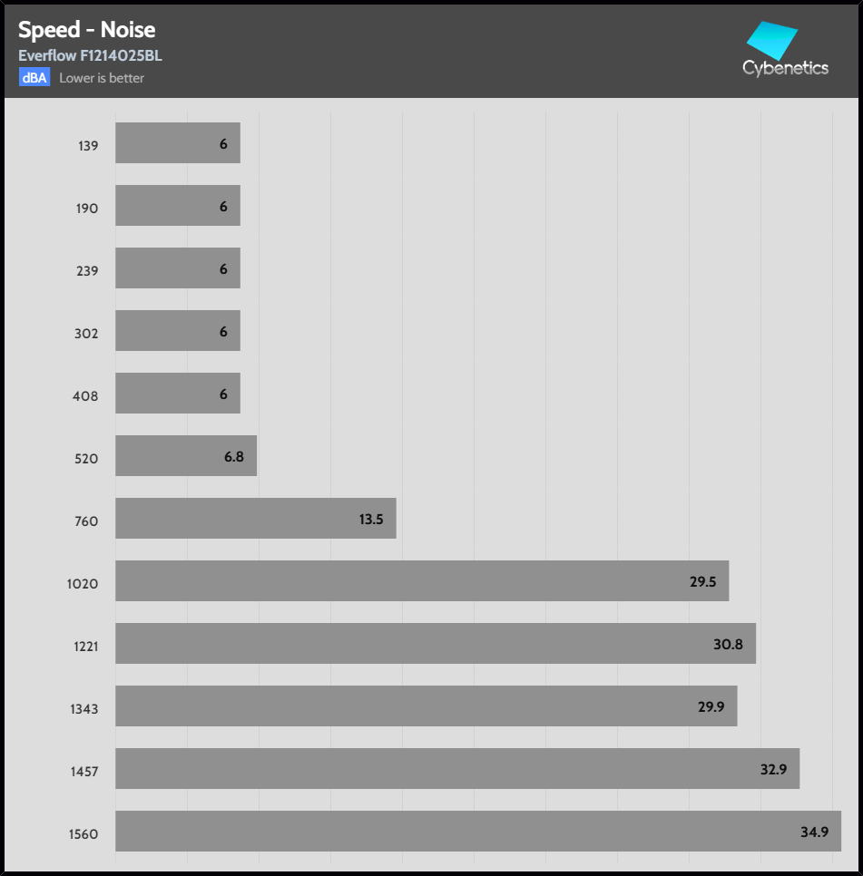Screen dimensions: 863x876
Task: Select the 190 RPM bar
Action: coord(177,206)
